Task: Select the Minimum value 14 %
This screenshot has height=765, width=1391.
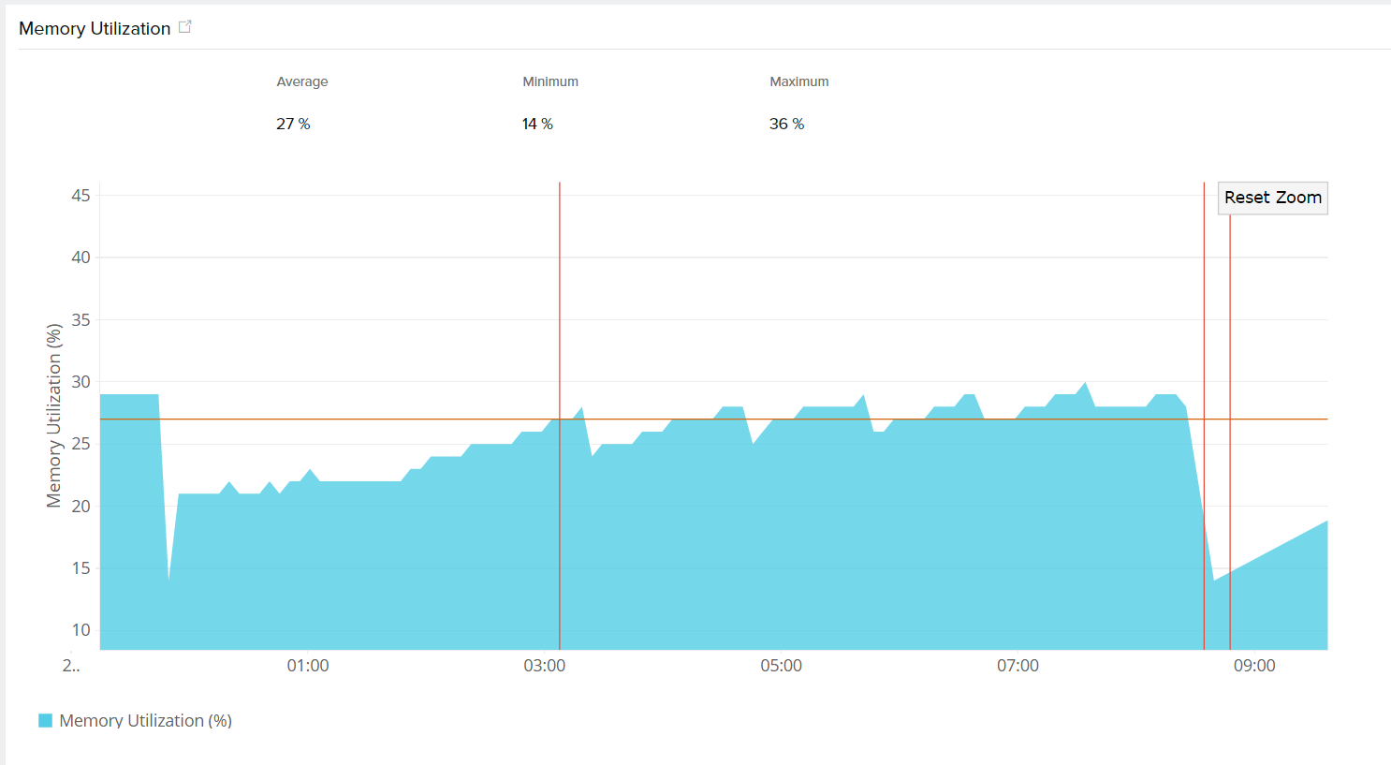Action: point(537,124)
